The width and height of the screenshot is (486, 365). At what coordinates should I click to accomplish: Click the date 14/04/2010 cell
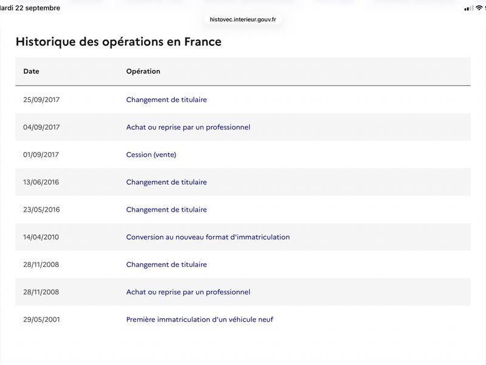pos(41,237)
